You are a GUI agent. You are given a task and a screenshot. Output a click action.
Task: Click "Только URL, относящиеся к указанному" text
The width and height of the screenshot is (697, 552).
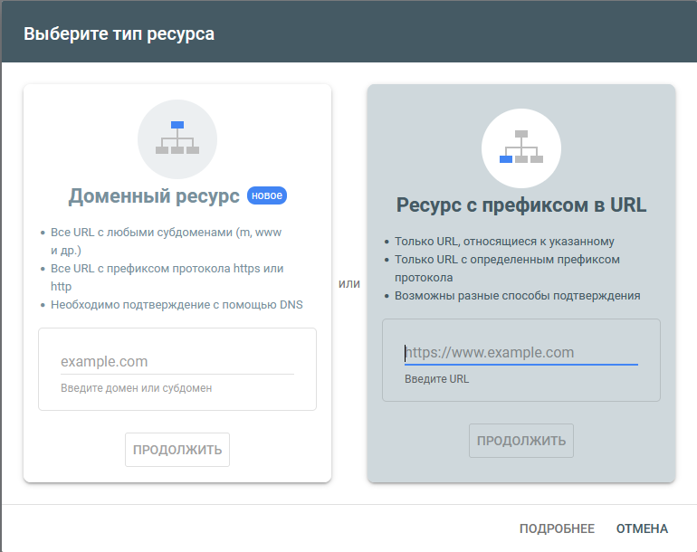pos(504,242)
